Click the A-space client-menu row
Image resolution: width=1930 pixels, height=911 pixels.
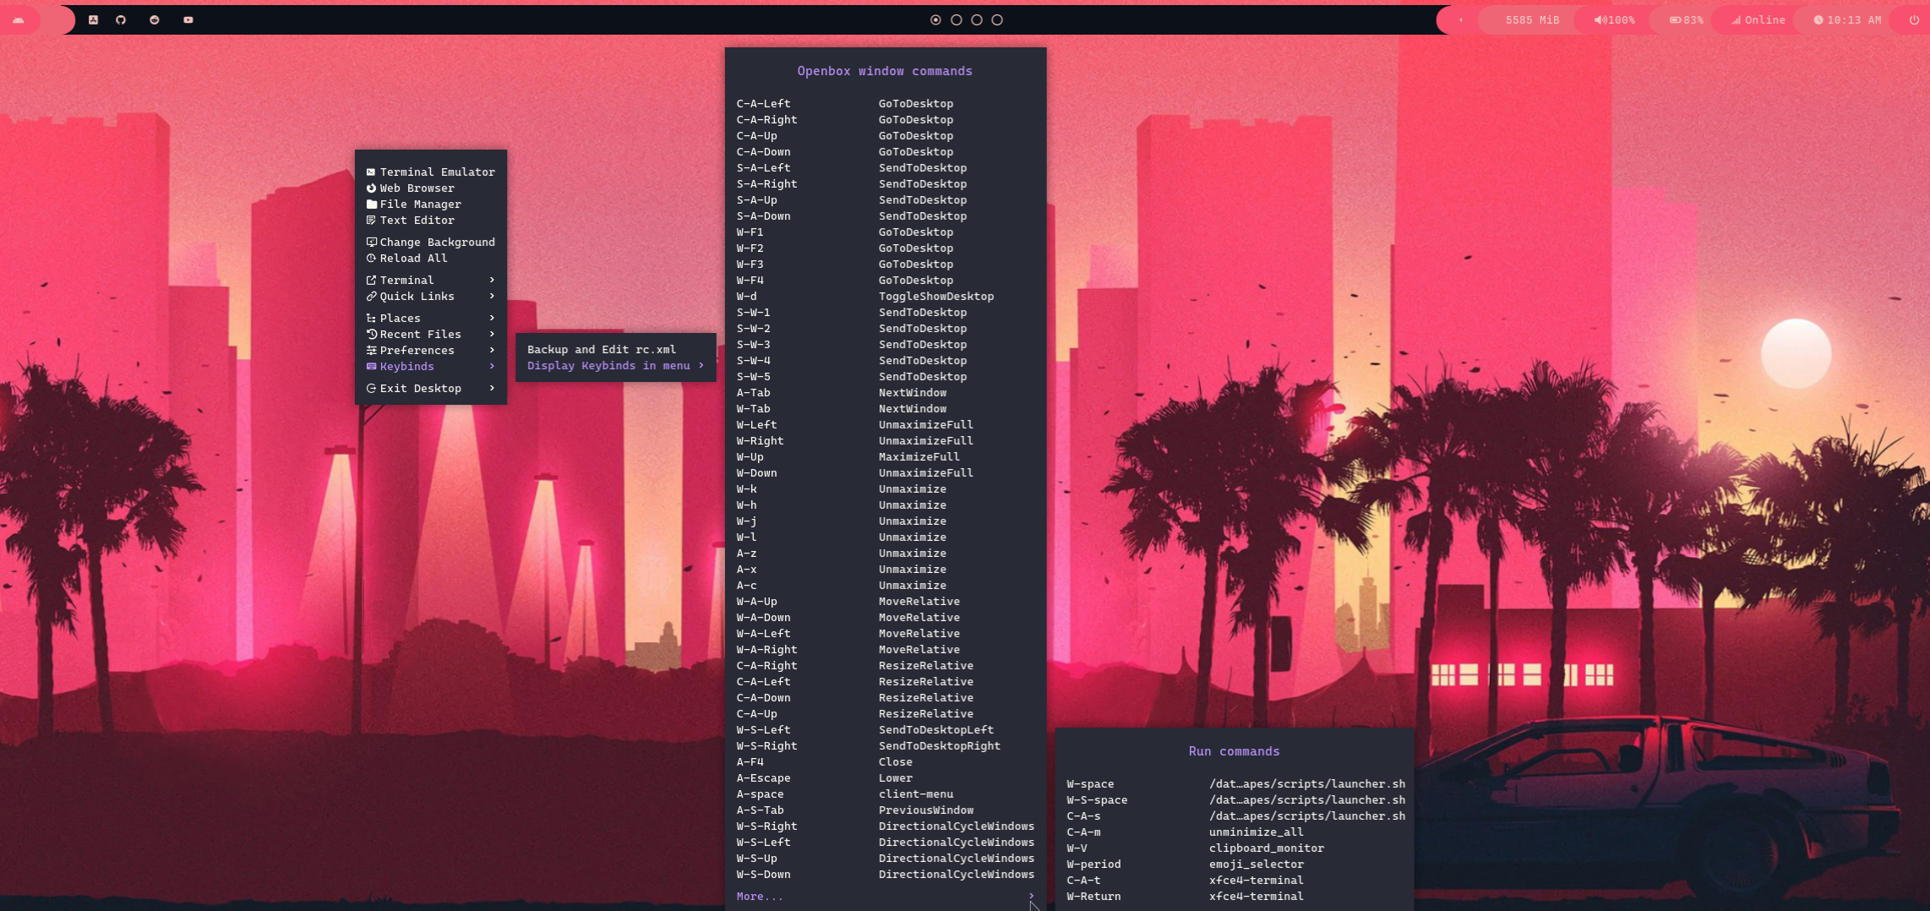click(886, 794)
